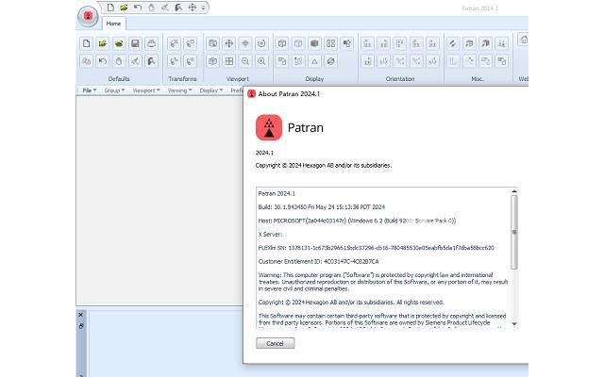Click the triangle icon in Display group
Viewport: 604px width, 377px height.
point(314,61)
